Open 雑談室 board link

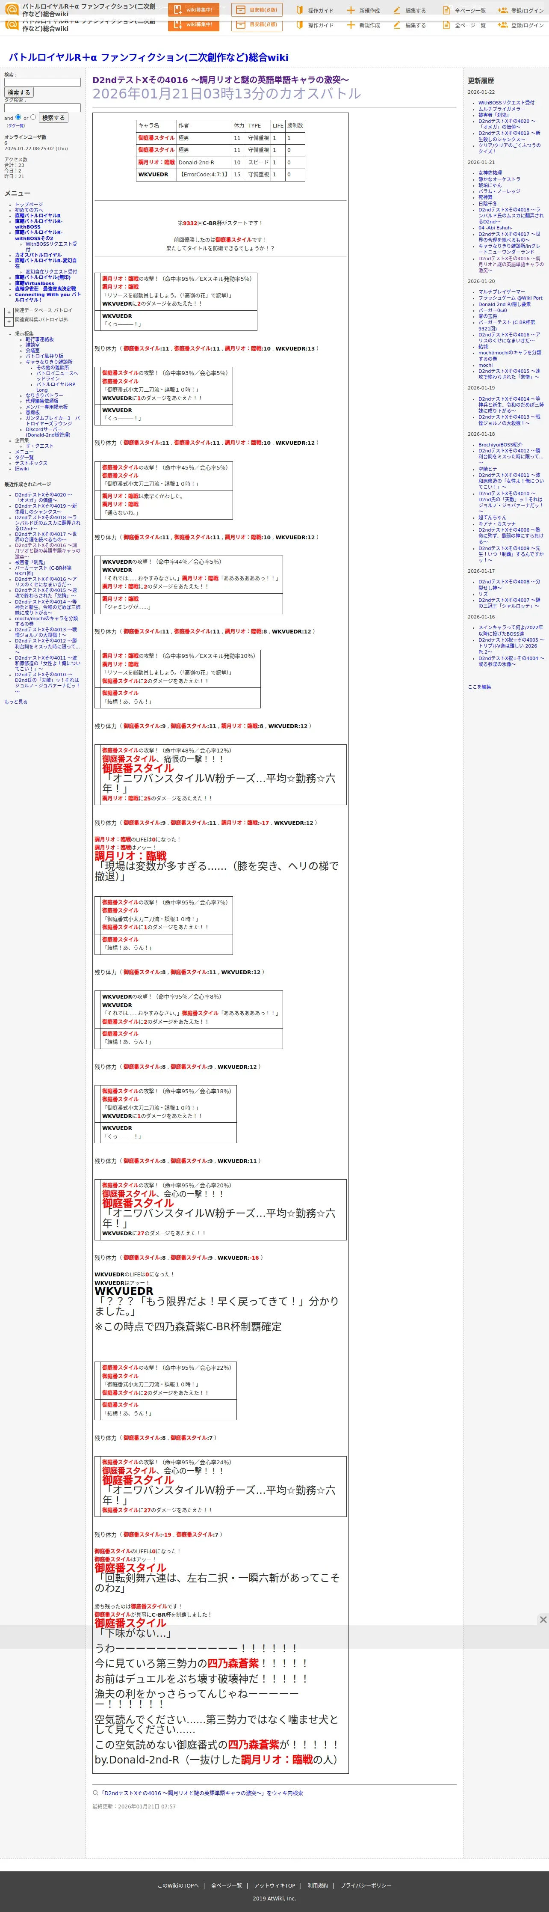pos(32,345)
